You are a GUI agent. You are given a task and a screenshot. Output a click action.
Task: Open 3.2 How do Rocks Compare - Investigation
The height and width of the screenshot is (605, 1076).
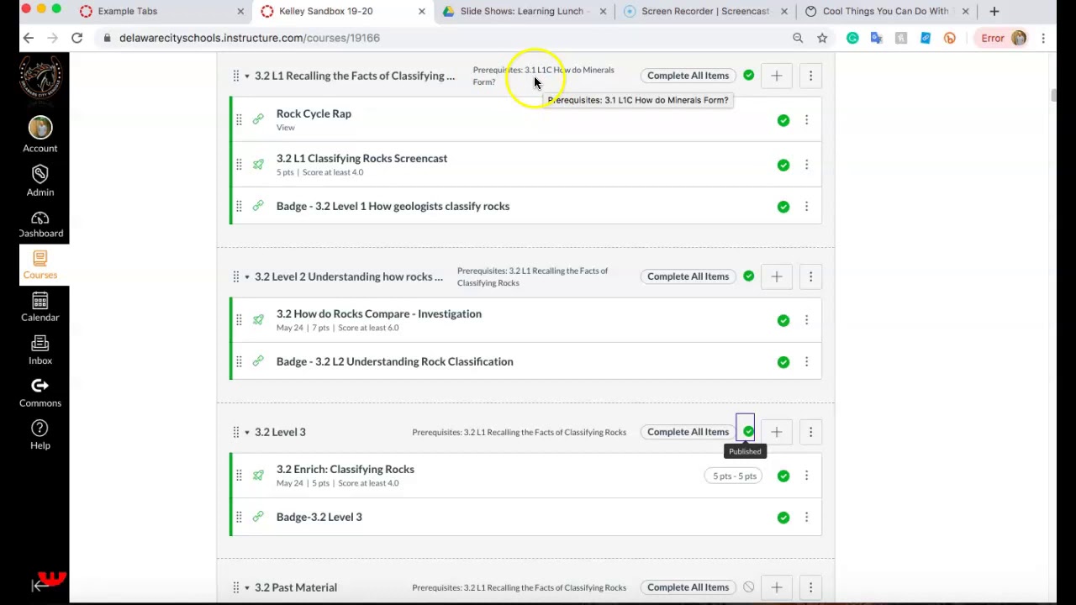[x=379, y=313]
